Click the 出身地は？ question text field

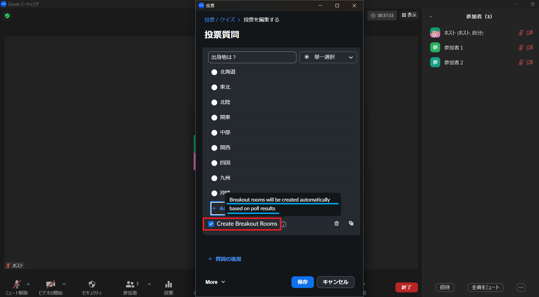pos(252,57)
